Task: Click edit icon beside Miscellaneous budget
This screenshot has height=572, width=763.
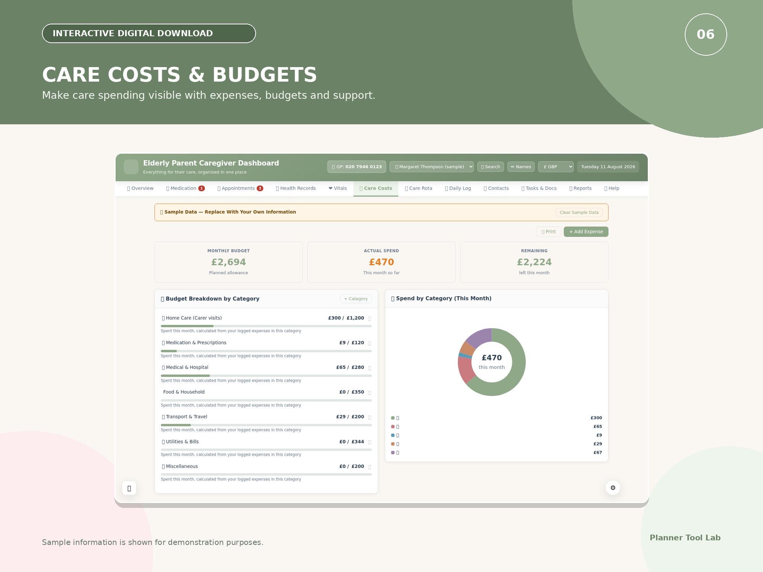Action: pyautogui.click(x=369, y=467)
